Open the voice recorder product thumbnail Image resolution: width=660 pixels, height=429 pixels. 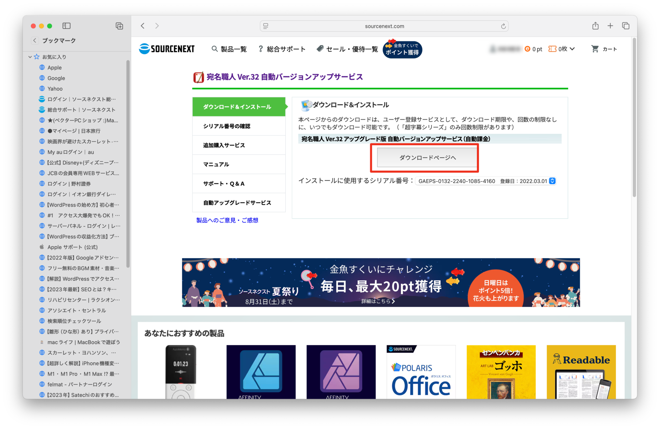(181, 372)
